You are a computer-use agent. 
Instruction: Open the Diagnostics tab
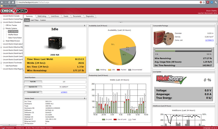tap(90, 16)
